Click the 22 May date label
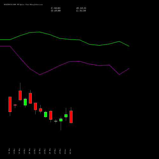This screenshot has width=159, height=159. 40,151
